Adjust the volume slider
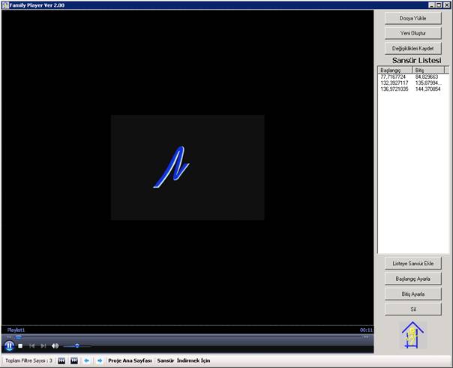453x368 pixels. tap(76, 345)
